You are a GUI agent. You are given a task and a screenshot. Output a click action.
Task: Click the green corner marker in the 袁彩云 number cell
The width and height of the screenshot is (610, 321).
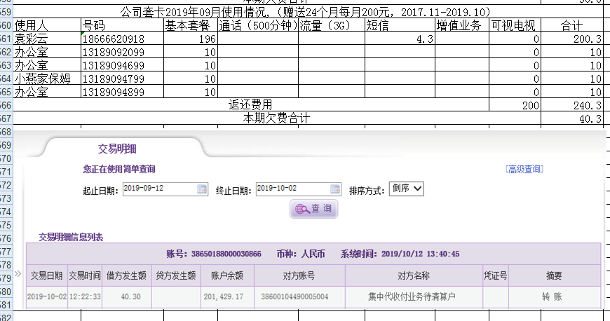pos(84,34)
